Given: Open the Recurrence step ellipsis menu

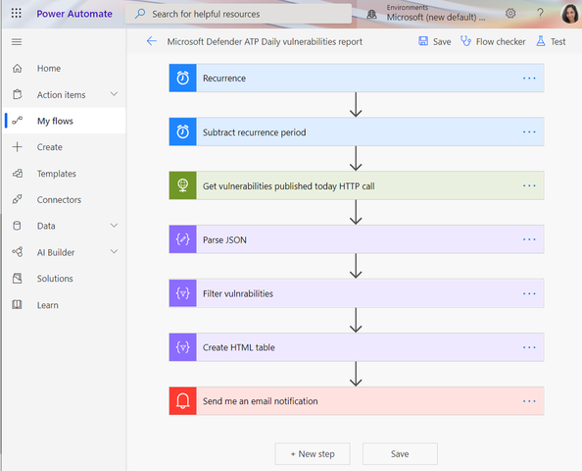Looking at the screenshot, I should tap(529, 78).
